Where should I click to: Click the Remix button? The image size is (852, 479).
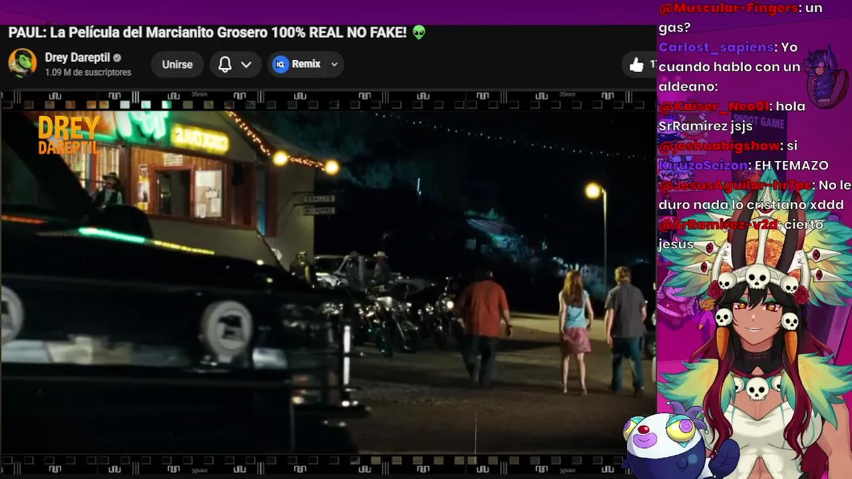tap(298, 64)
